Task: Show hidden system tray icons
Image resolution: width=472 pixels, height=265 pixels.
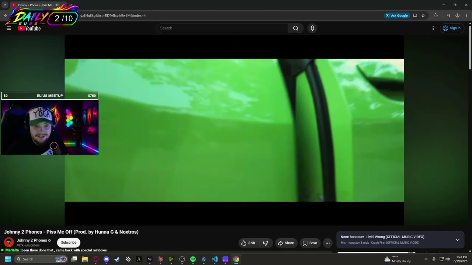Action: [426, 259]
